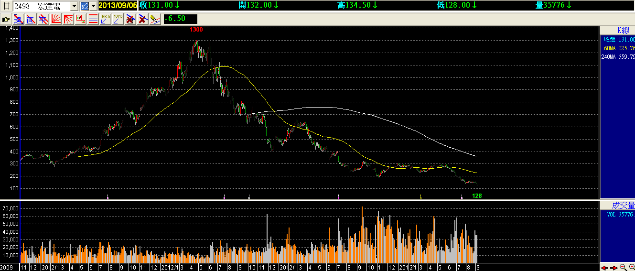Click the VOL 35776 legend entry

[x=620, y=215]
